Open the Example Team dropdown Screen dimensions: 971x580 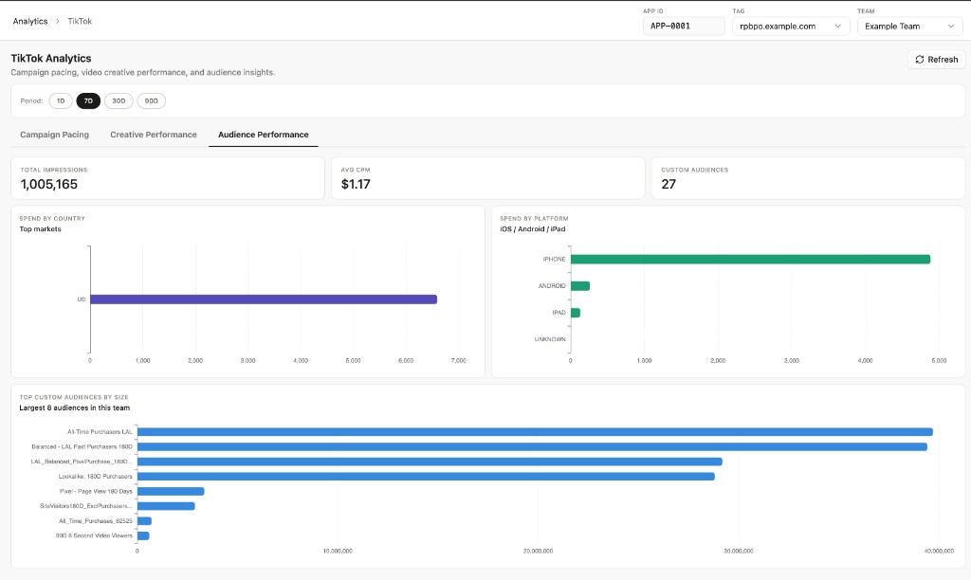[909, 26]
